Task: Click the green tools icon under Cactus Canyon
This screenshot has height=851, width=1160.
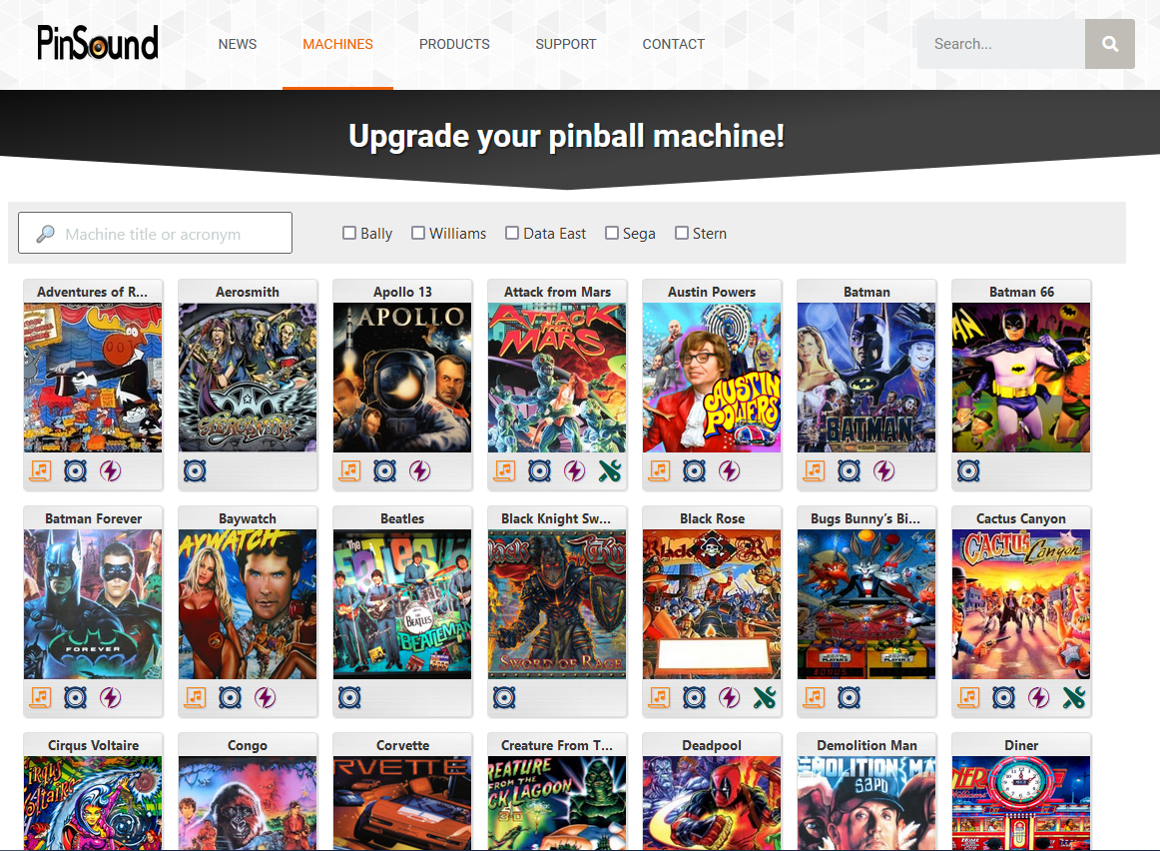Action: tap(1074, 697)
